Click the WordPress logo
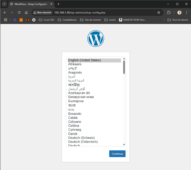The height and width of the screenshot is (170, 191). [x=96, y=38]
